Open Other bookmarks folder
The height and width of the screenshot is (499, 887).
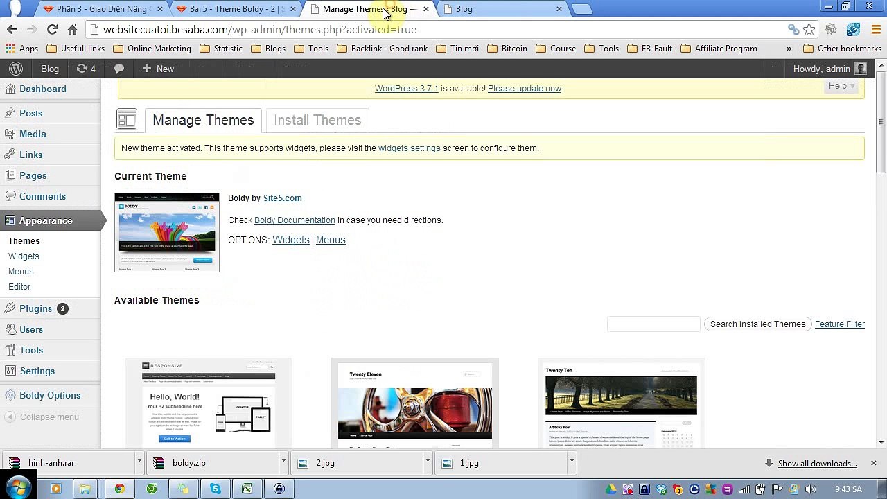pyautogui.click(x=842, y=49)
